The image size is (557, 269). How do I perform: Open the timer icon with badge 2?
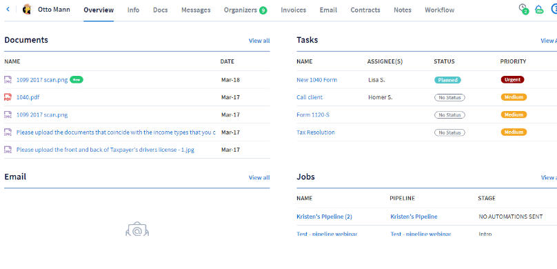523,9
